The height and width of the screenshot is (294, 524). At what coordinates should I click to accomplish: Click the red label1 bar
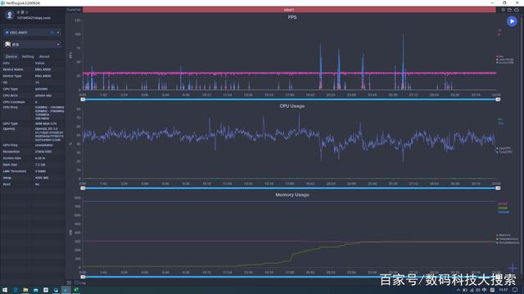pyautogui.click(x=289, y=10)
